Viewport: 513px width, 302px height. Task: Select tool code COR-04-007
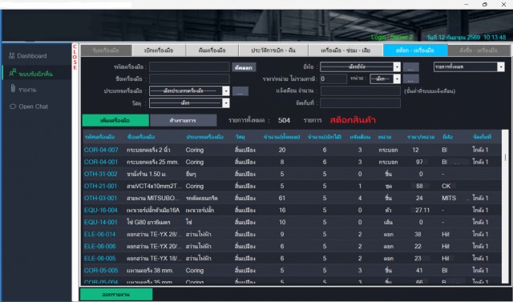click(101, 150)
